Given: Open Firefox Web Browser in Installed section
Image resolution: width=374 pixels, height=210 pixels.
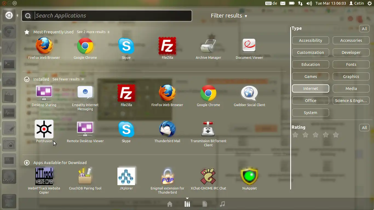Looking at the screenshot, I should (167, 95).
